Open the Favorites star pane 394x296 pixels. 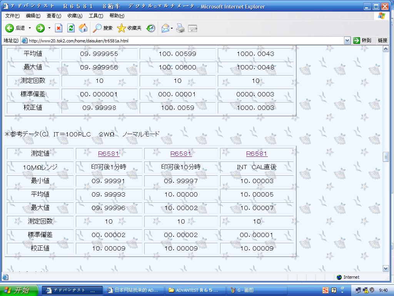pyautogui.click(x=129, y=28)
